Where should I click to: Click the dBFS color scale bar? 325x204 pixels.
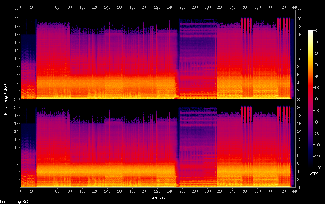click(311, 99)
